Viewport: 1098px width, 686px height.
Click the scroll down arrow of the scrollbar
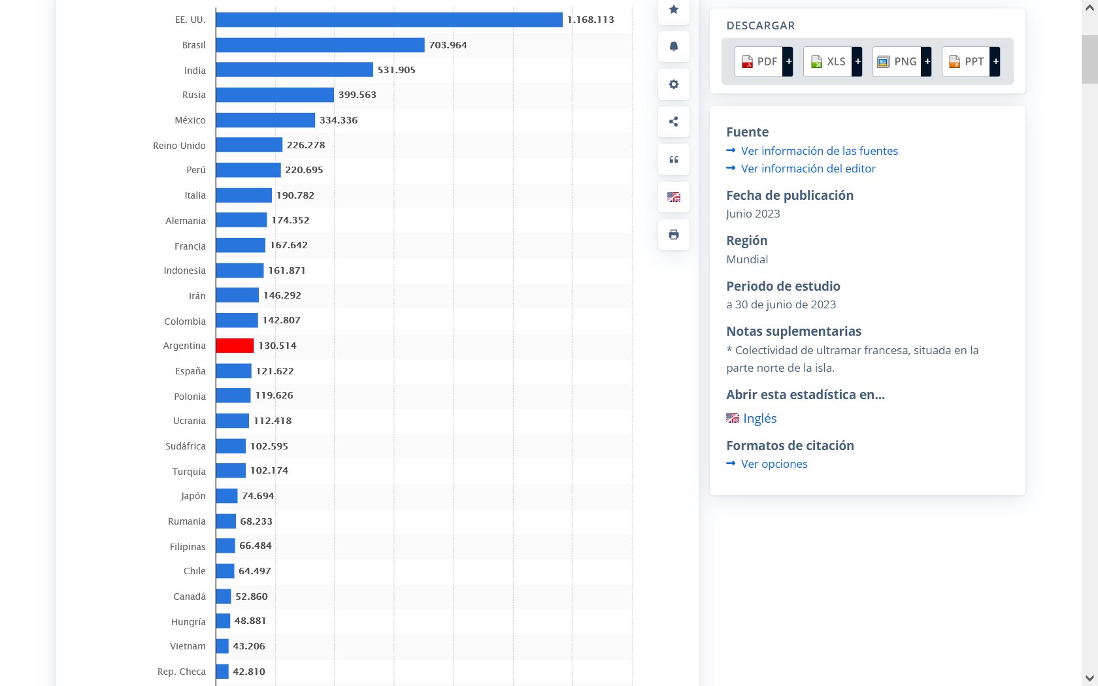pos(1090,678)
